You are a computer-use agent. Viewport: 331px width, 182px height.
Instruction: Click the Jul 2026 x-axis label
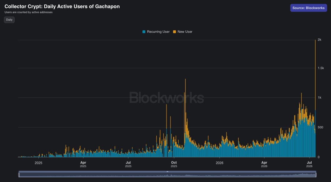click(309, 164)
